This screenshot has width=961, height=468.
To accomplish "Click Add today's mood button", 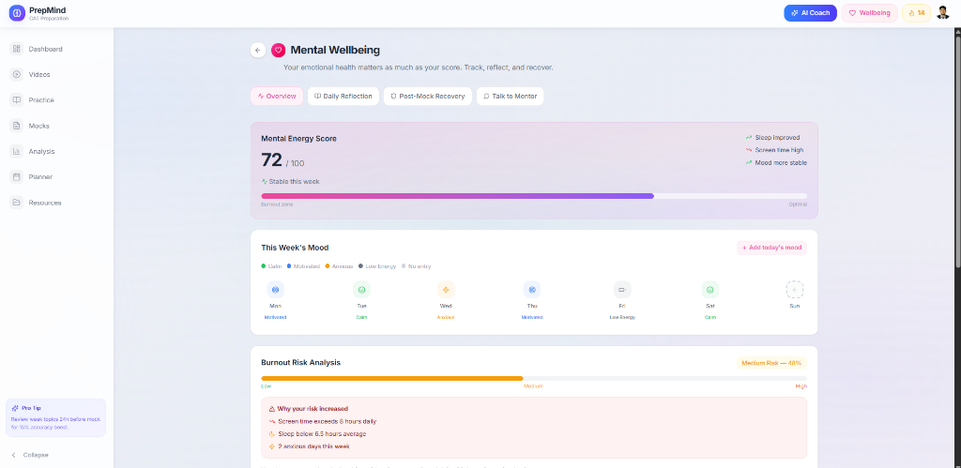I will pyautogui.click(x=771, y=248).
